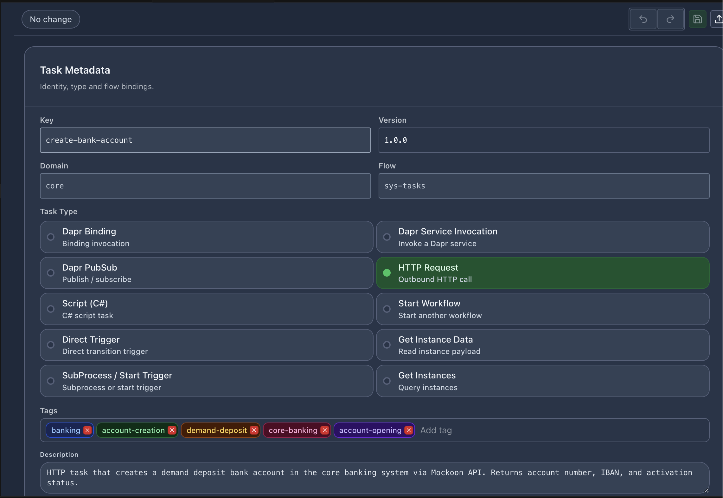Select Direct Trigger task type

pyautogui.click(x=207, y=345)
